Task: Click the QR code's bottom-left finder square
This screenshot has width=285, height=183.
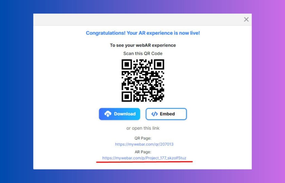Action: click(x=127, y=97)
